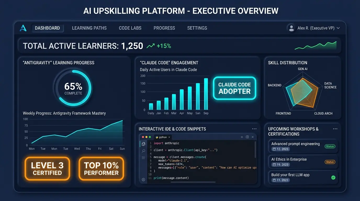Click the Python logo on the python tab
360x201 pixels.
click(x=157, y=137)
